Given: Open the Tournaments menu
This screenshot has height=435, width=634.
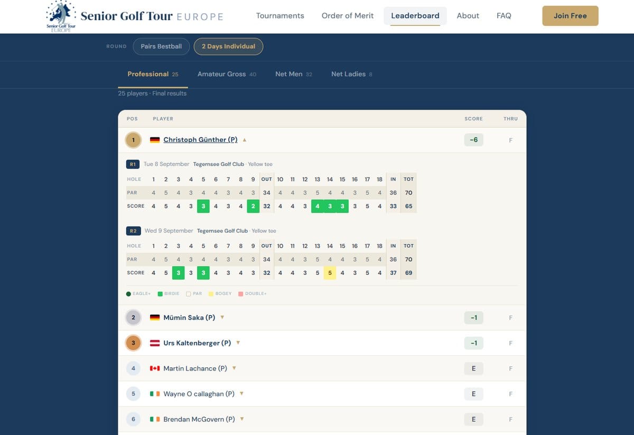Looking at the screenshot, I should pos(280,16).
